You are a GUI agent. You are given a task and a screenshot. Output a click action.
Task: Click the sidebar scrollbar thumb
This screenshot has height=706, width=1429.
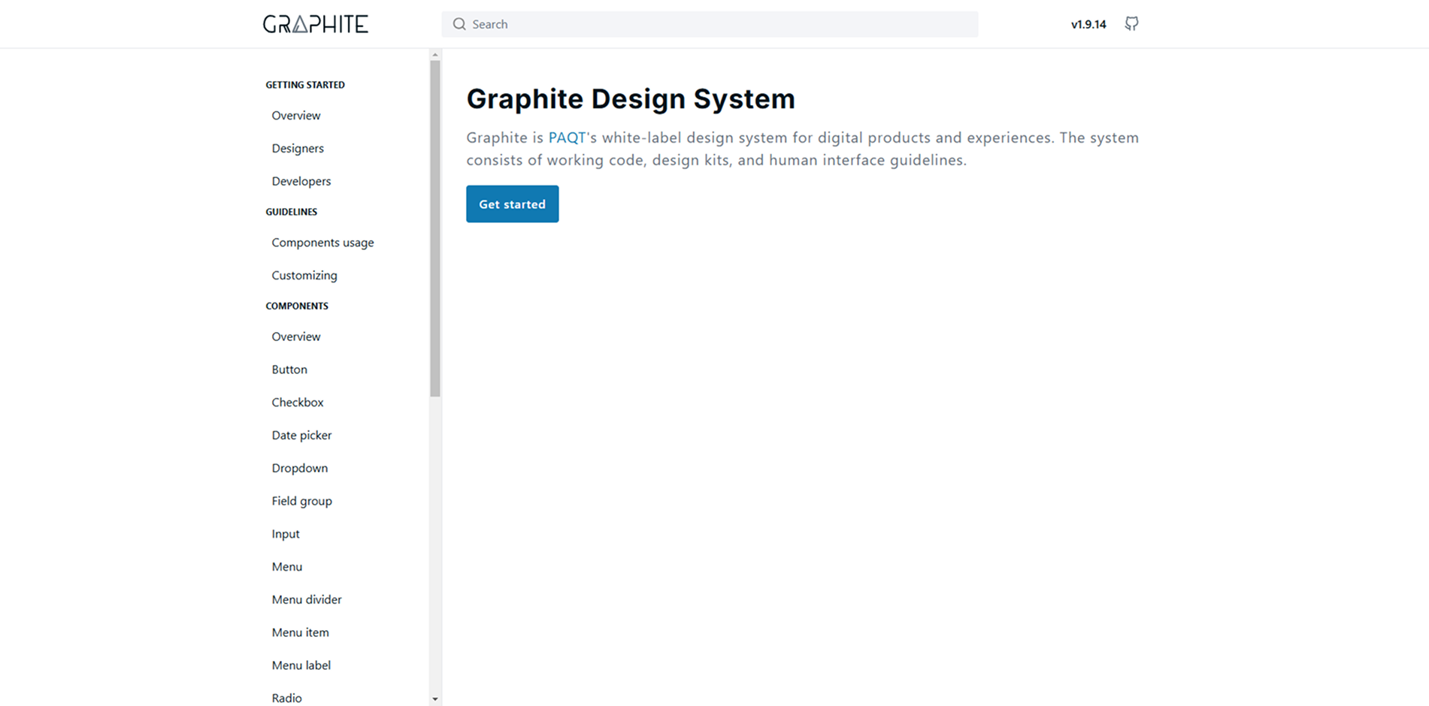pyautogui.click(x=434, y=228)
